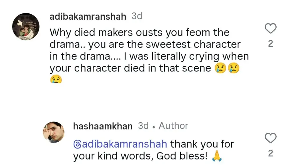Click the second crying emoji after 'scene'
The height and width of the screenshot is (167, 292).
coord(234,69)
